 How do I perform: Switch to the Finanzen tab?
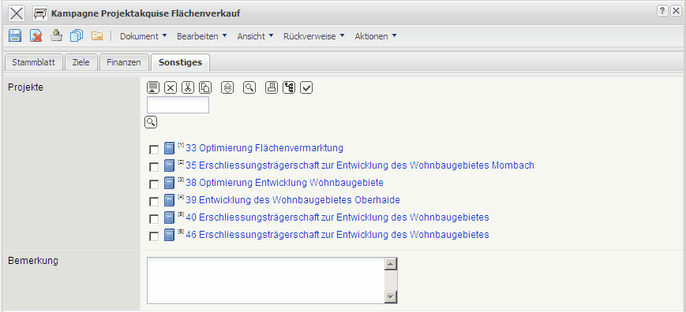124,62
